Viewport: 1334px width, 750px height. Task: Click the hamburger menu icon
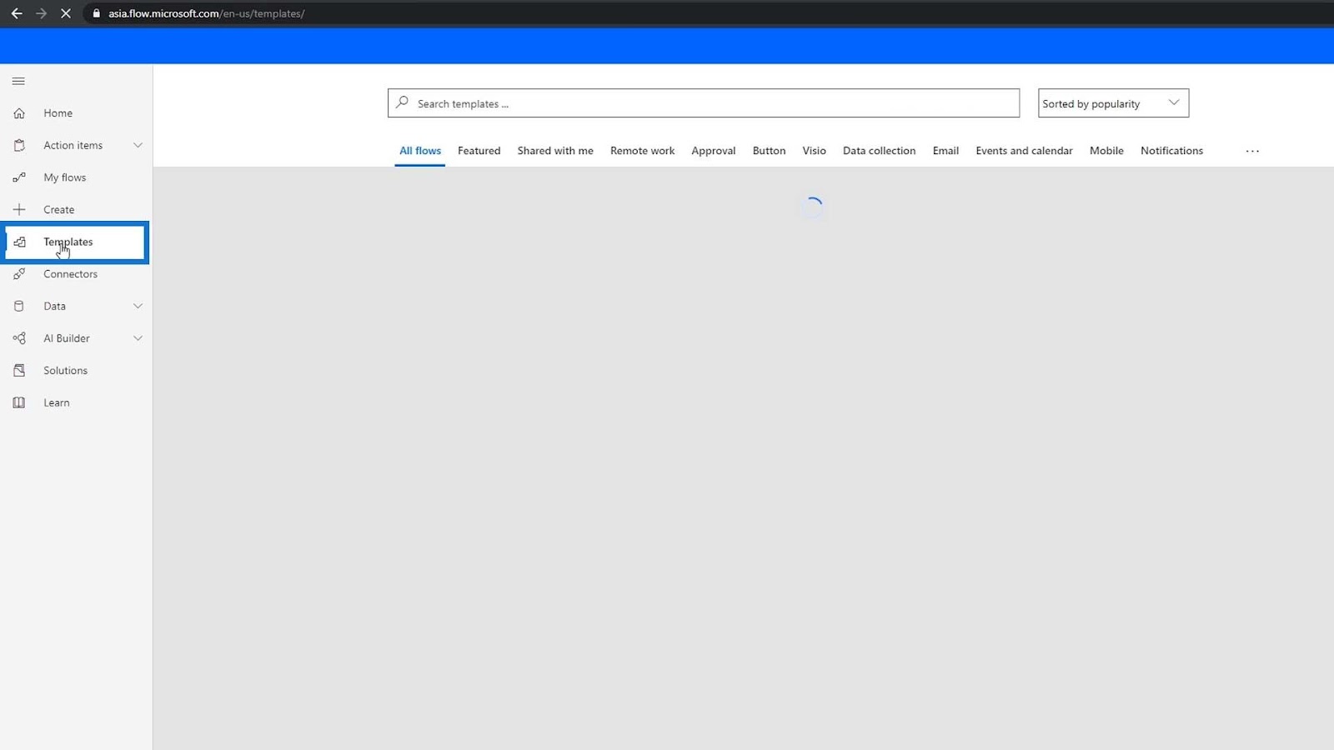(x=18, y=81)
